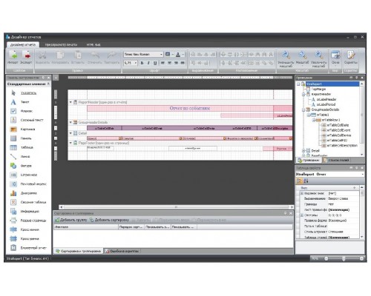Screen dimensions: 371x296
Task: Toggle italic formatting button
Action: click(x=148, y=63)
